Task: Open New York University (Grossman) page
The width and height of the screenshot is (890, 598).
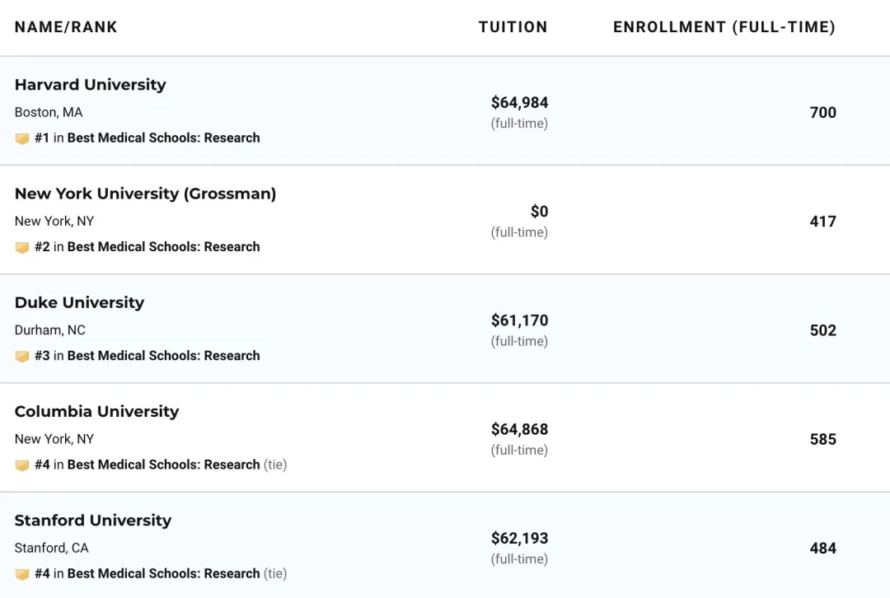Action: [x=145, y=194]
